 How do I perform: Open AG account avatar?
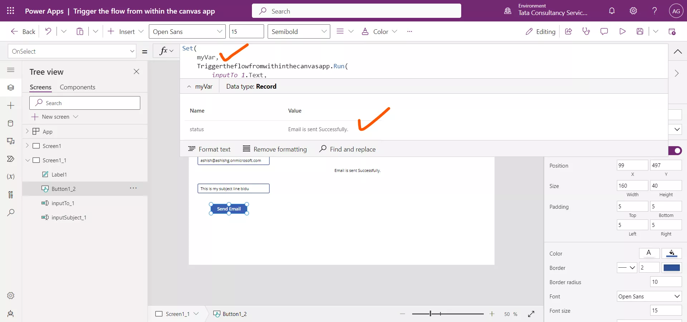(676, 11)
